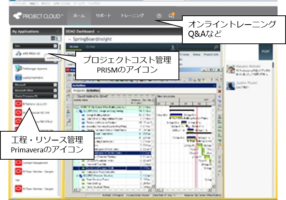Click the search magnifier icon
Viewport: 286px width, 200px height.
point(216,47)
